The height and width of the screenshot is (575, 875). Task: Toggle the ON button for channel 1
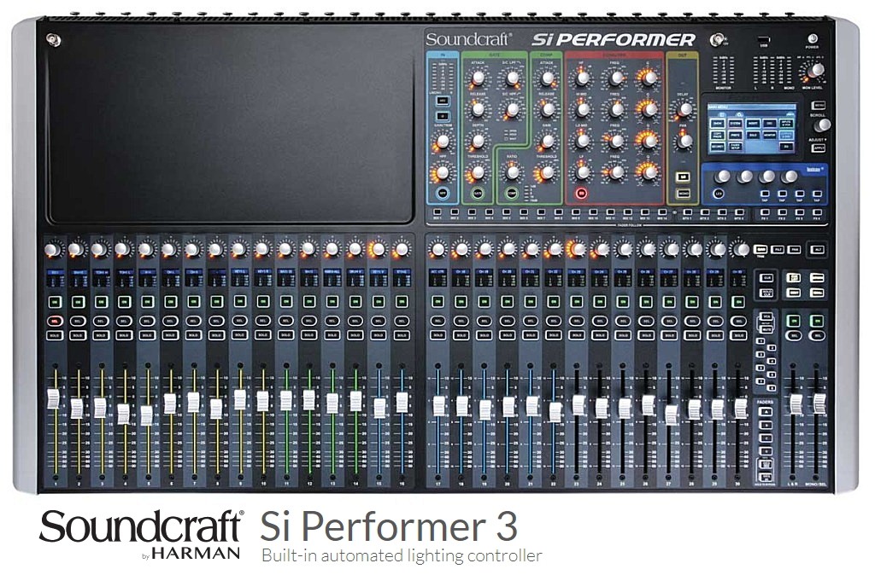pos(55,302)
